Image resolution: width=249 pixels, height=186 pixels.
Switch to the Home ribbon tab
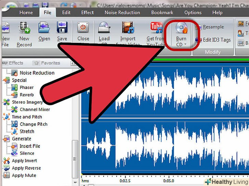click(x=26, y=13)
